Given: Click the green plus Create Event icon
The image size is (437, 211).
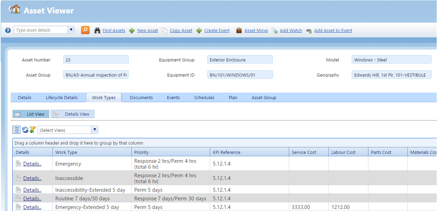Looking at the screenshot, I should pos(199,30).
